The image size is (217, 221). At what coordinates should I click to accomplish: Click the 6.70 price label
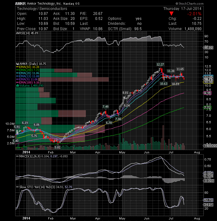point(109,123)
